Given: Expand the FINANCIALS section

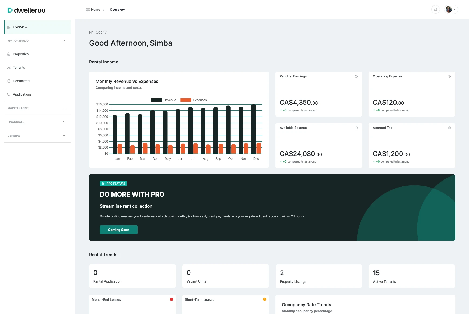Looking at the screenshot, I should 64,122.
